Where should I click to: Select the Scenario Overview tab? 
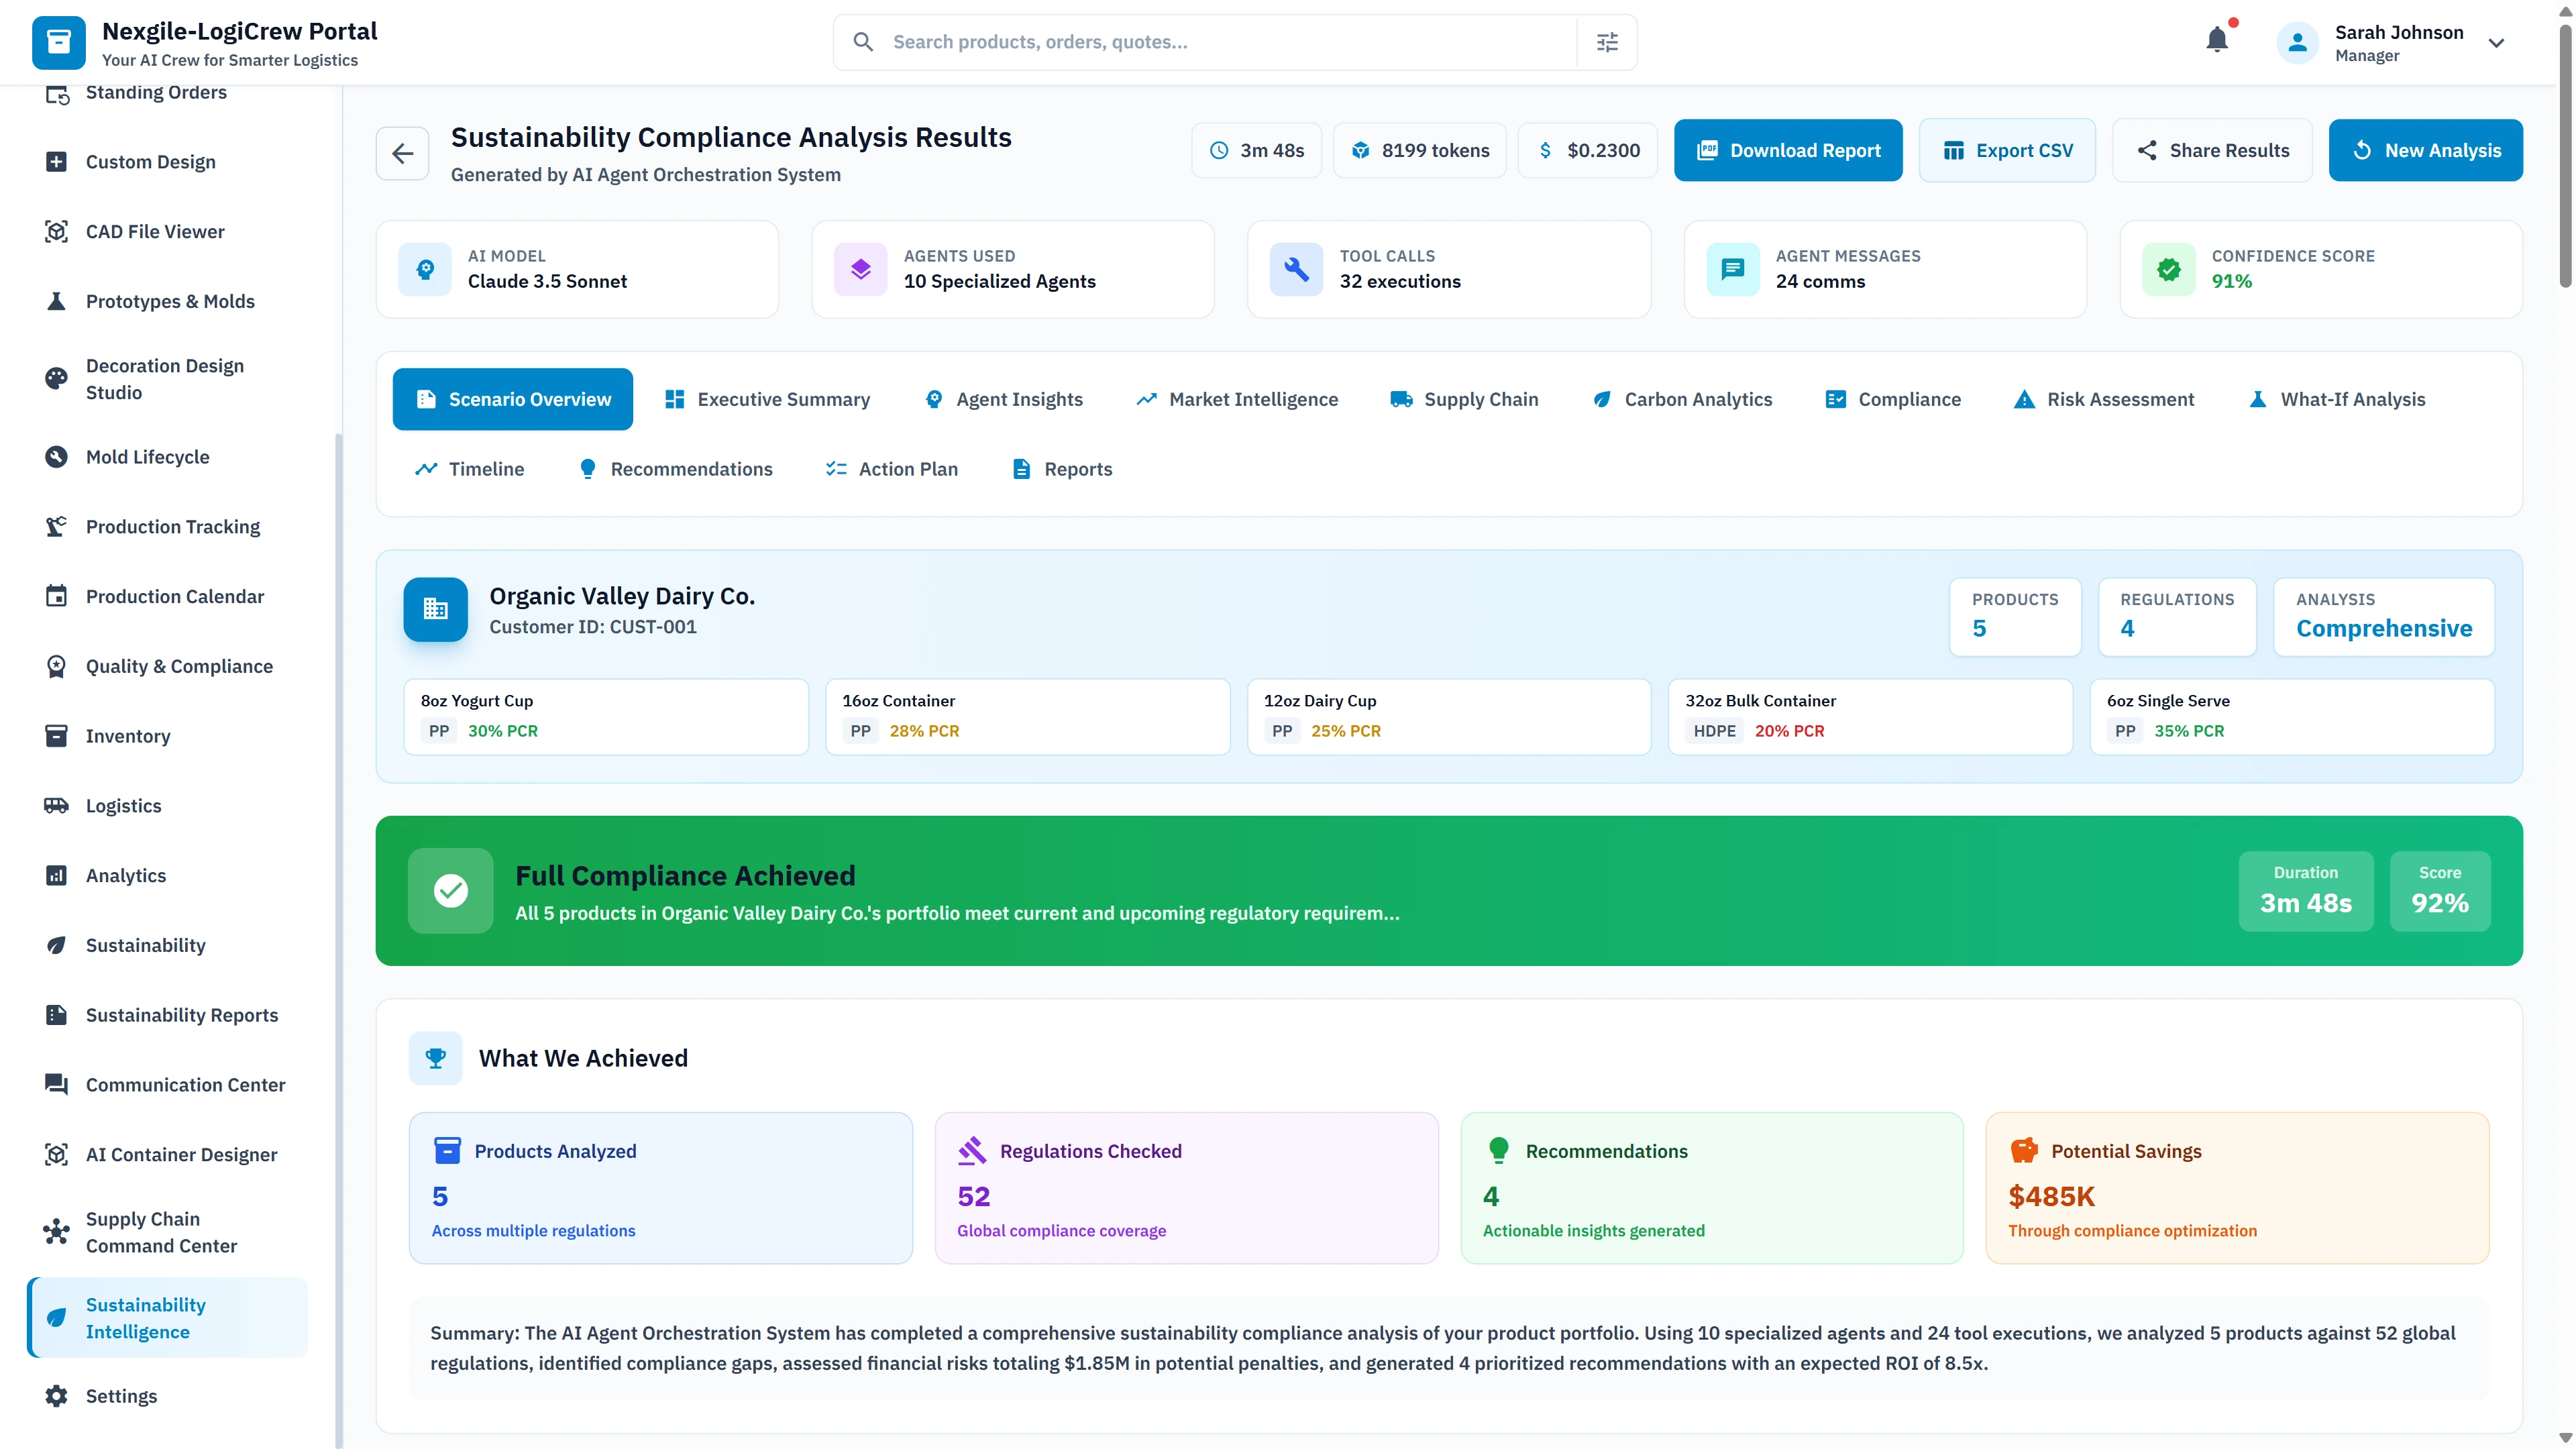click(512, 398)
